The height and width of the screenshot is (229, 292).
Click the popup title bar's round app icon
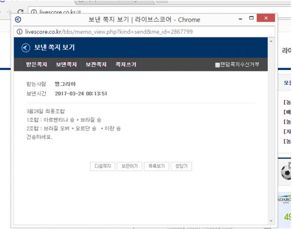pos(18,19)
